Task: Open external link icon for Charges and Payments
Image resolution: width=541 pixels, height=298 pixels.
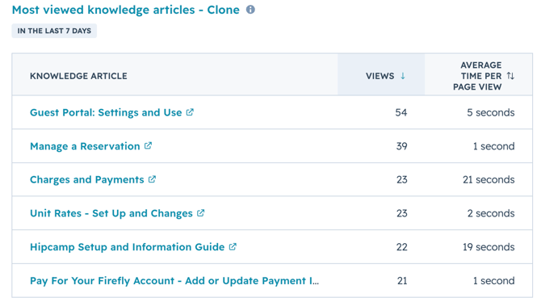Action: coord(152,179)
